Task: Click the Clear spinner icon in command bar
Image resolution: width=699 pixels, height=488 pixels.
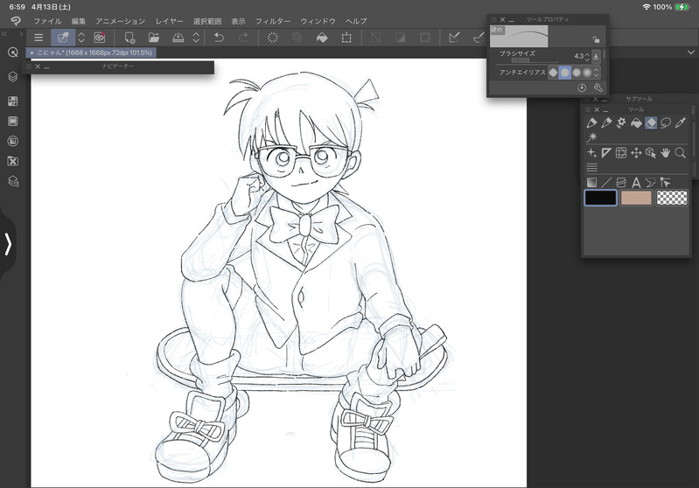Action: (272, 38)
